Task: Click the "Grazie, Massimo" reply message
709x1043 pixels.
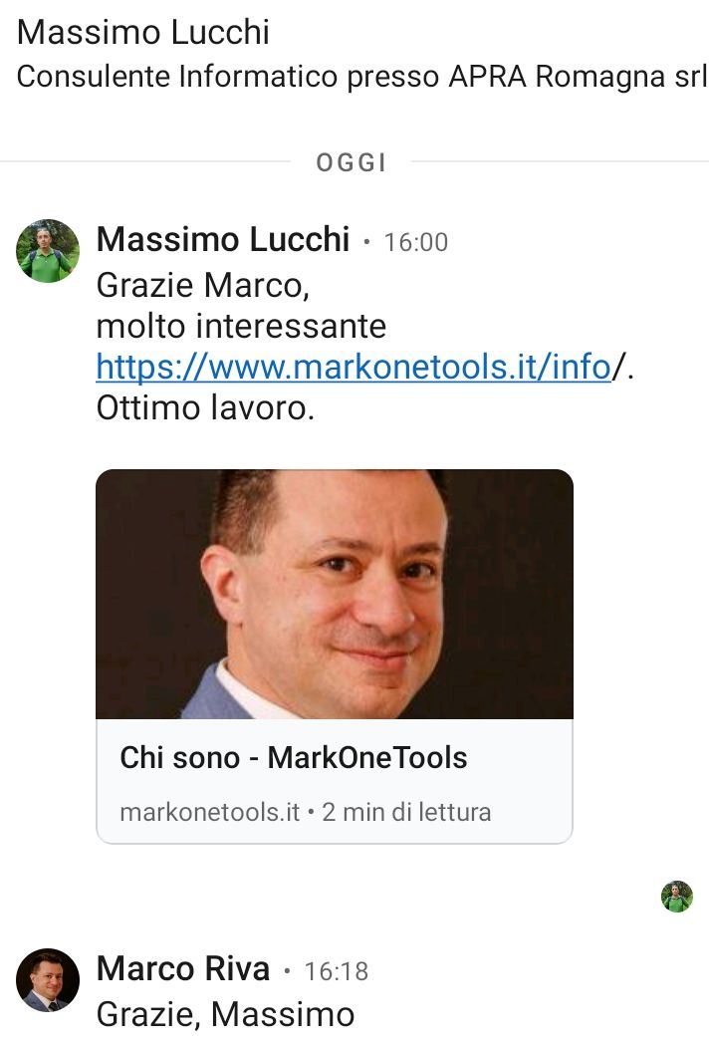Action: [225, 1014]
